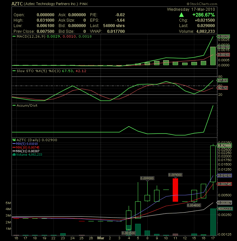Click the blue MA(5) axis tag 0.01010
The width and height of the screenshot is (237, 241).
[x=224, y=176]
